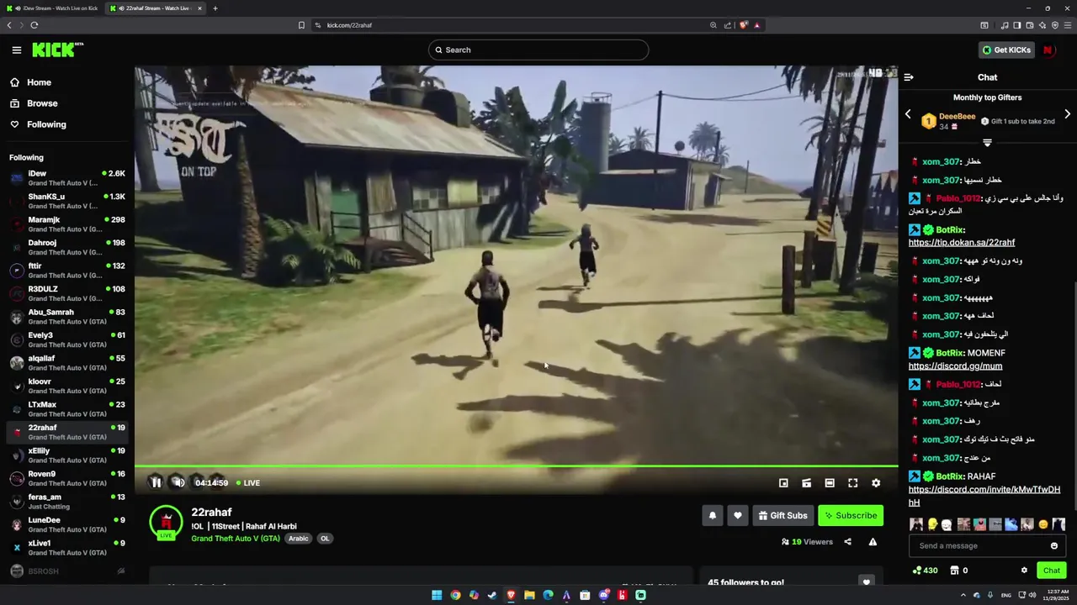Switch to 22rahaf Stream browser tab
The image size is (1077, 605).
(157, 8)
